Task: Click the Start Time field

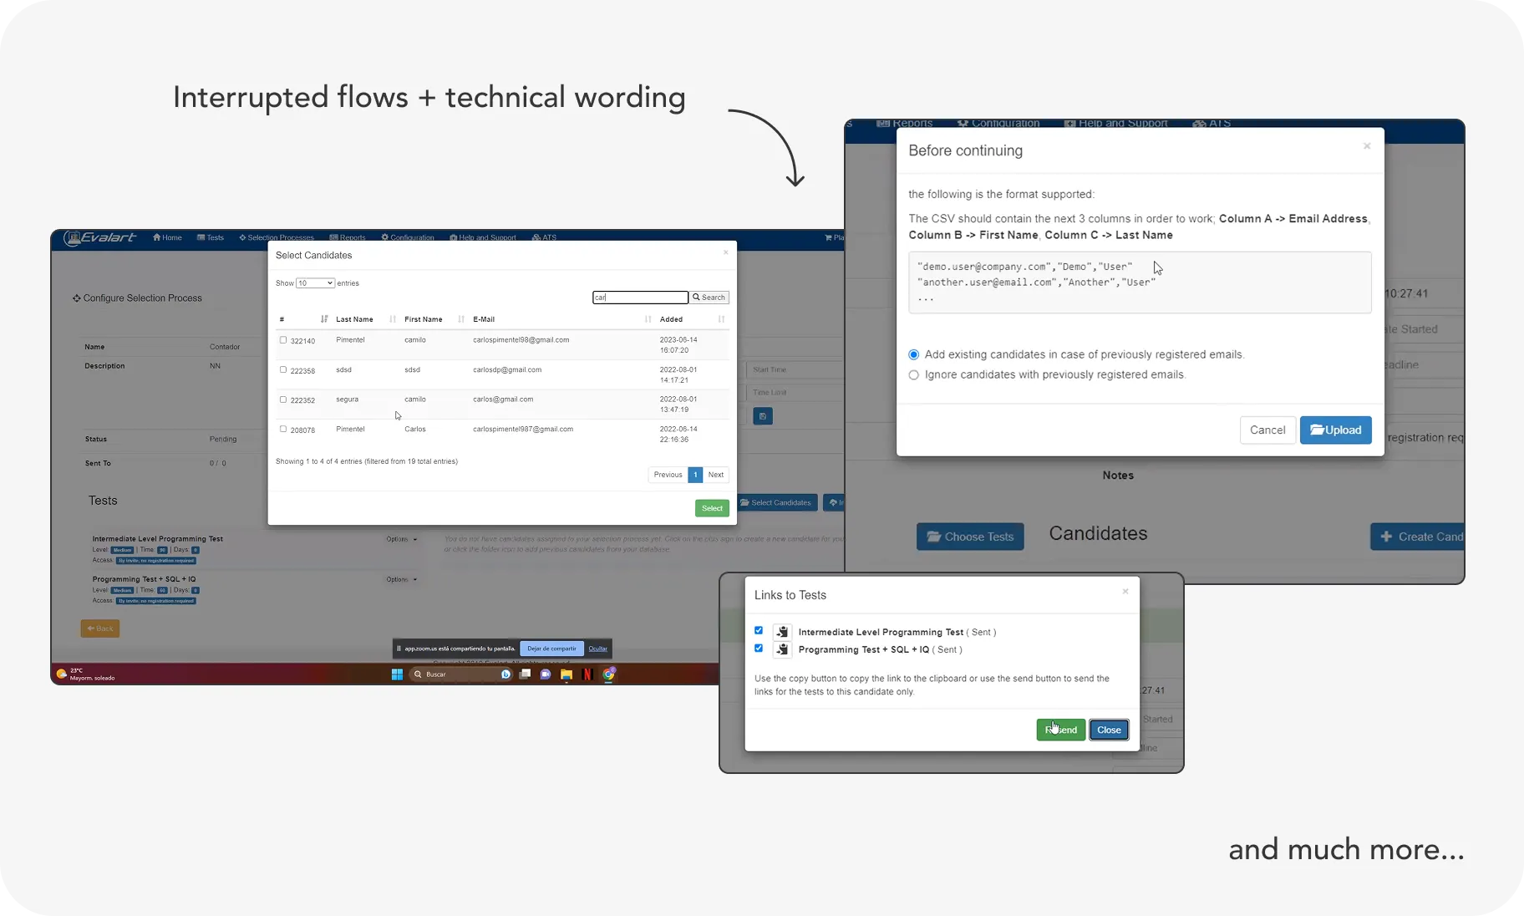Action: coord(795,369)
